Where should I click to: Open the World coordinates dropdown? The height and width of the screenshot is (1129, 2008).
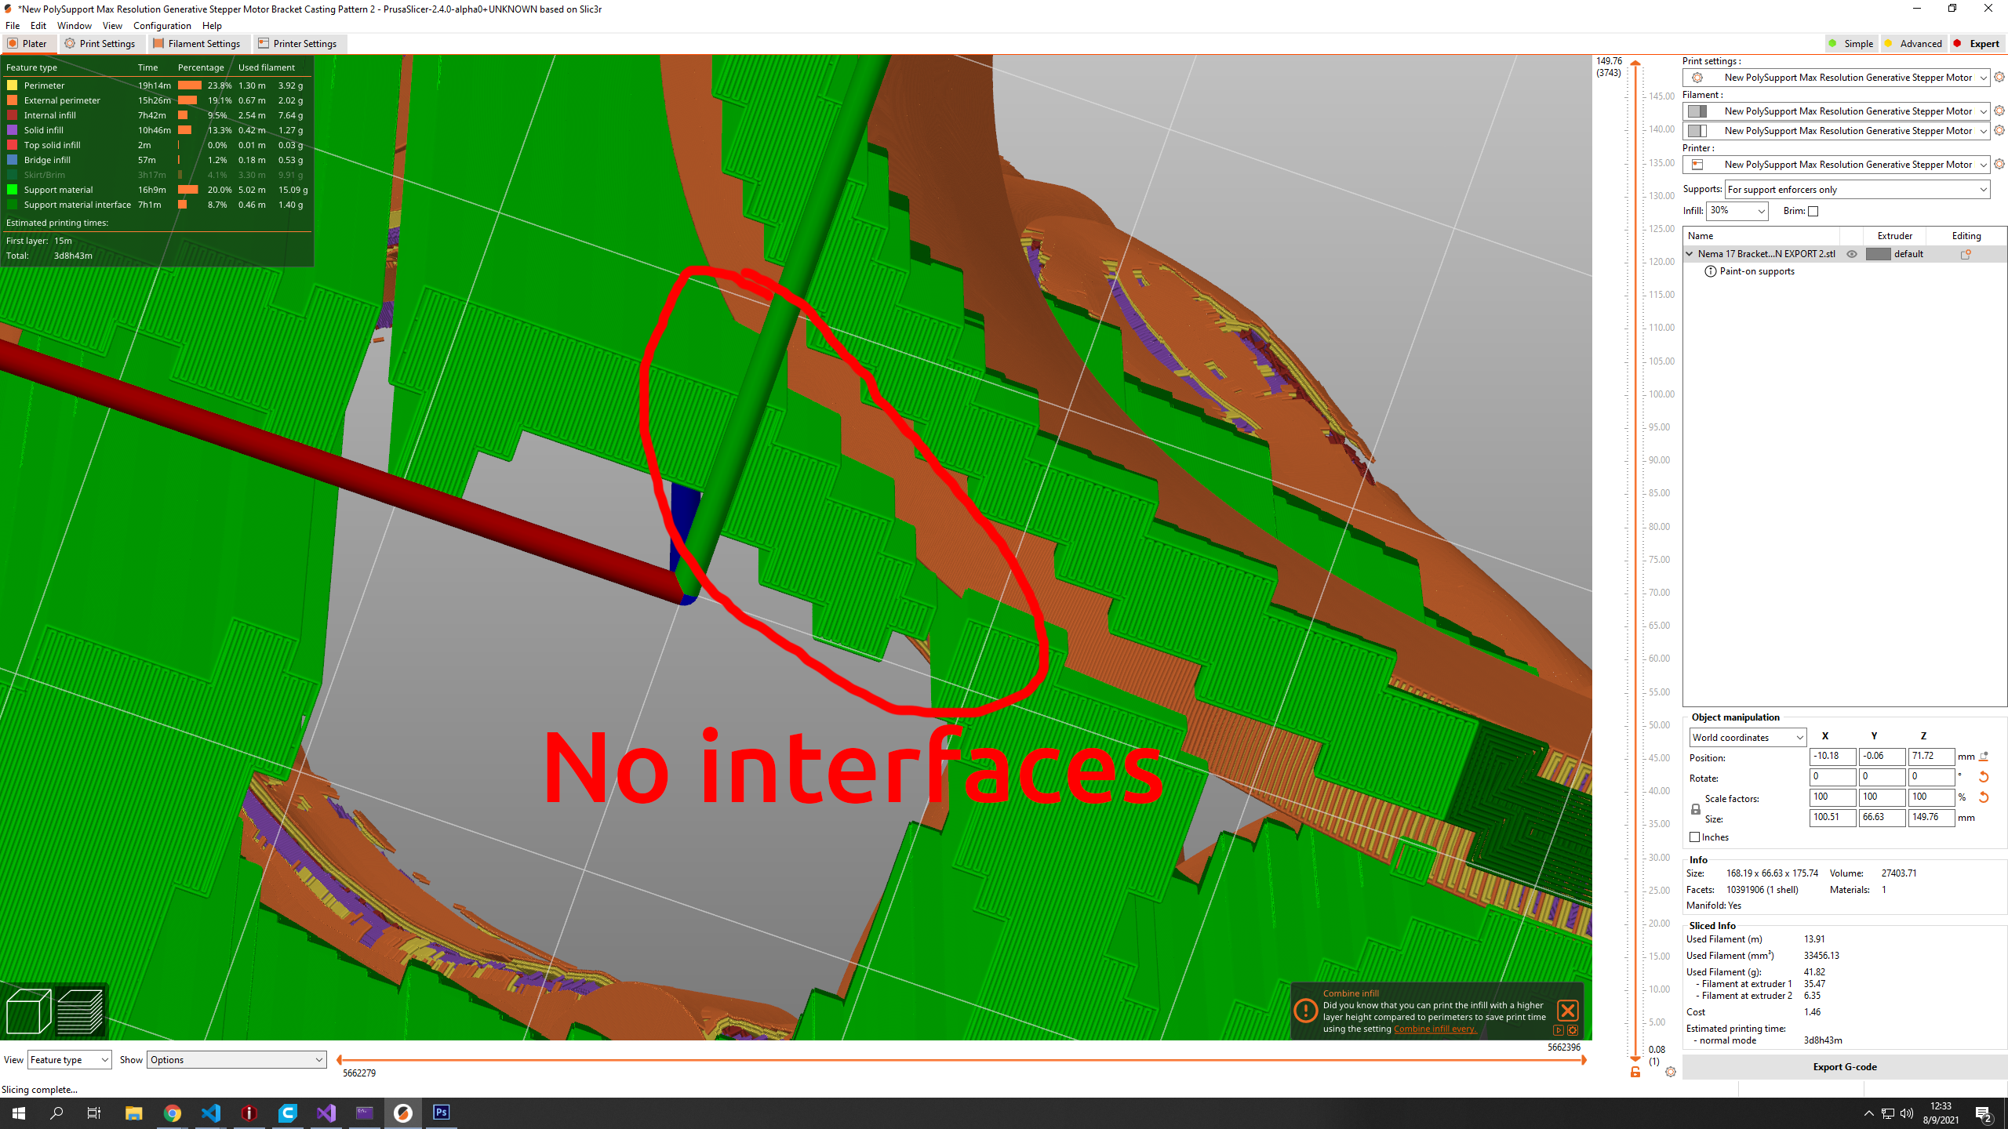tap(1748, 737)
